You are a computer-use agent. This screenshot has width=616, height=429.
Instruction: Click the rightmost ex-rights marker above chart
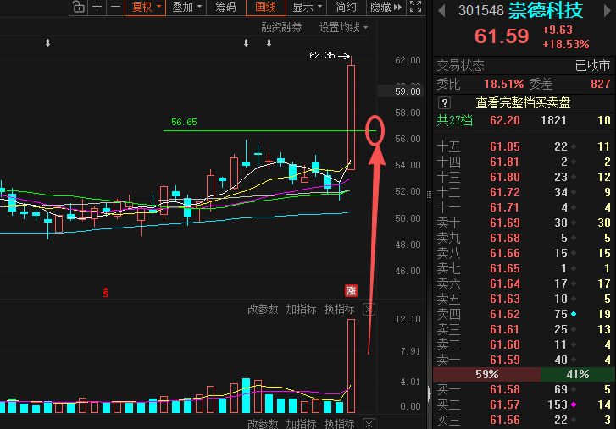click(x=269, y=43)
